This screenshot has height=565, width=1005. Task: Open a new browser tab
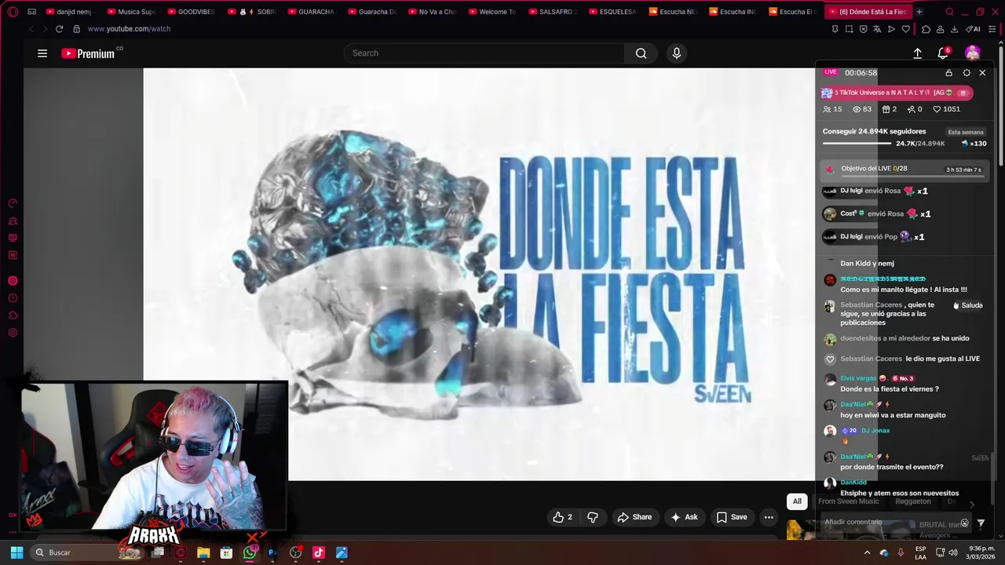click(x=919, y=12)
